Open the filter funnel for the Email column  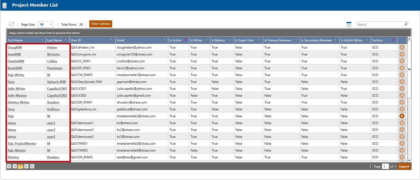tap(164, 40)
